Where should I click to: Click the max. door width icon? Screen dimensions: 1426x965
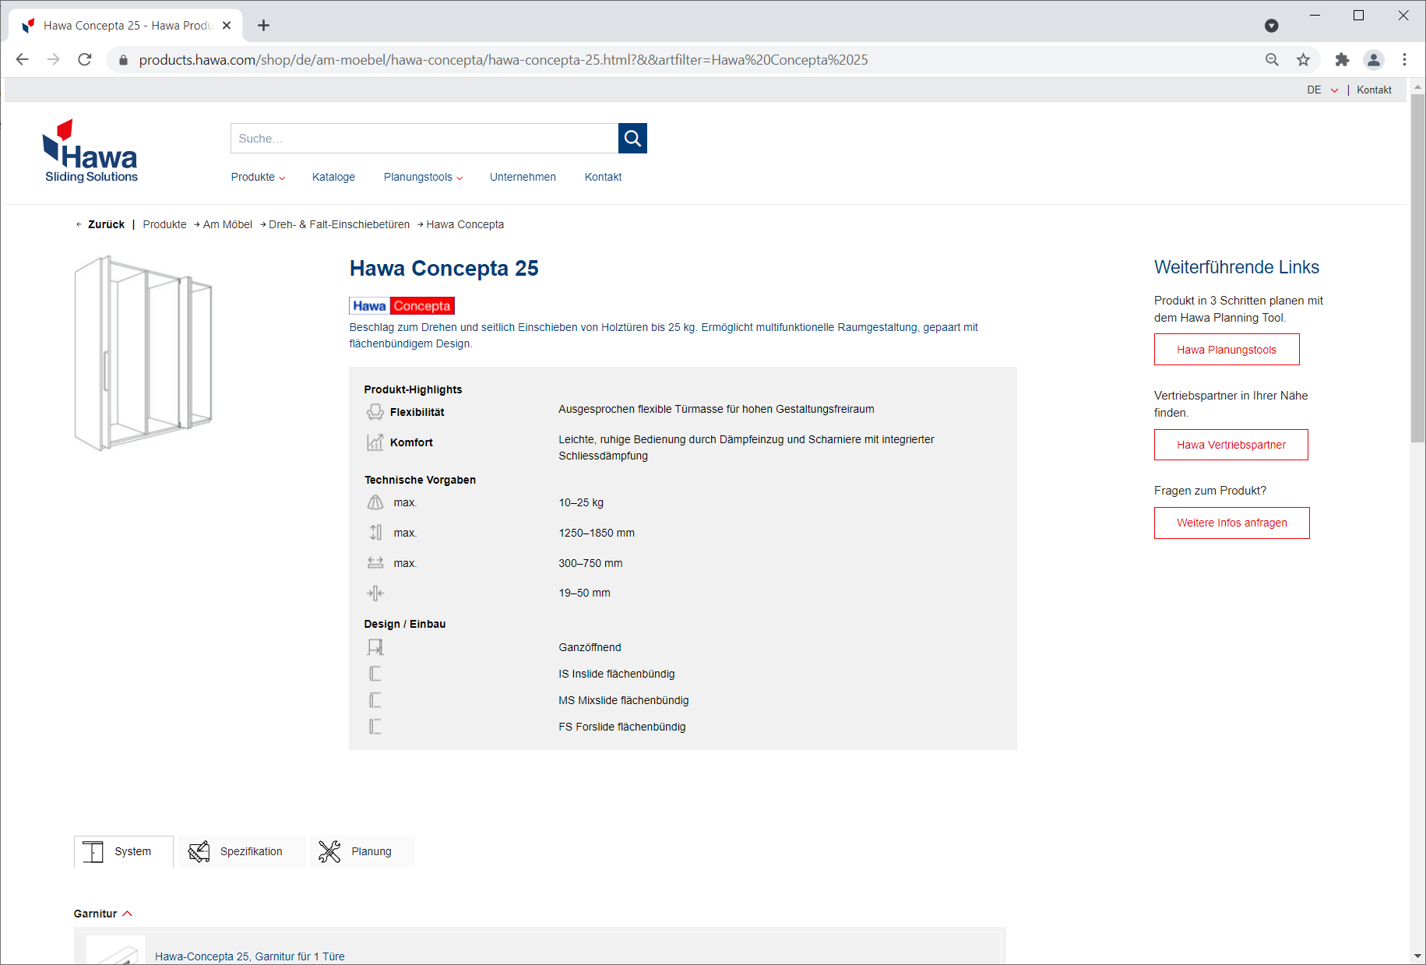(375, 563)
